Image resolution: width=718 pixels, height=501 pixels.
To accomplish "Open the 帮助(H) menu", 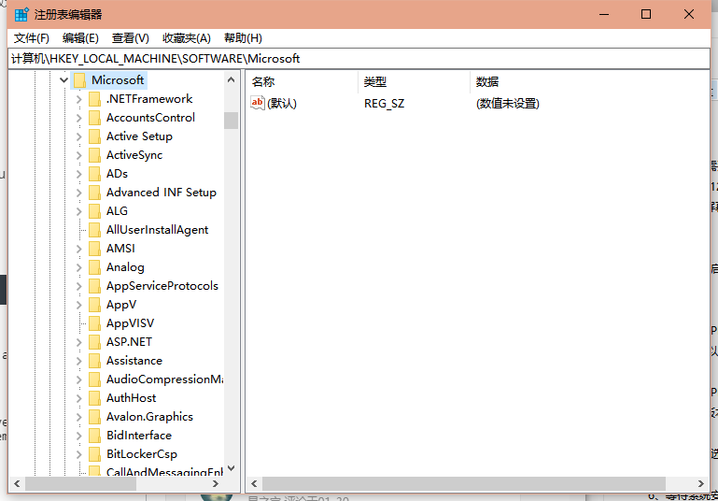I will click(x=243, y=38).
